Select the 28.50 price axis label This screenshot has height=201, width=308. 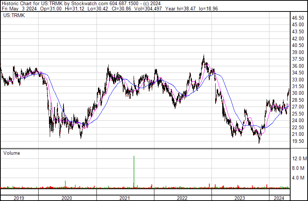point(298,100)
